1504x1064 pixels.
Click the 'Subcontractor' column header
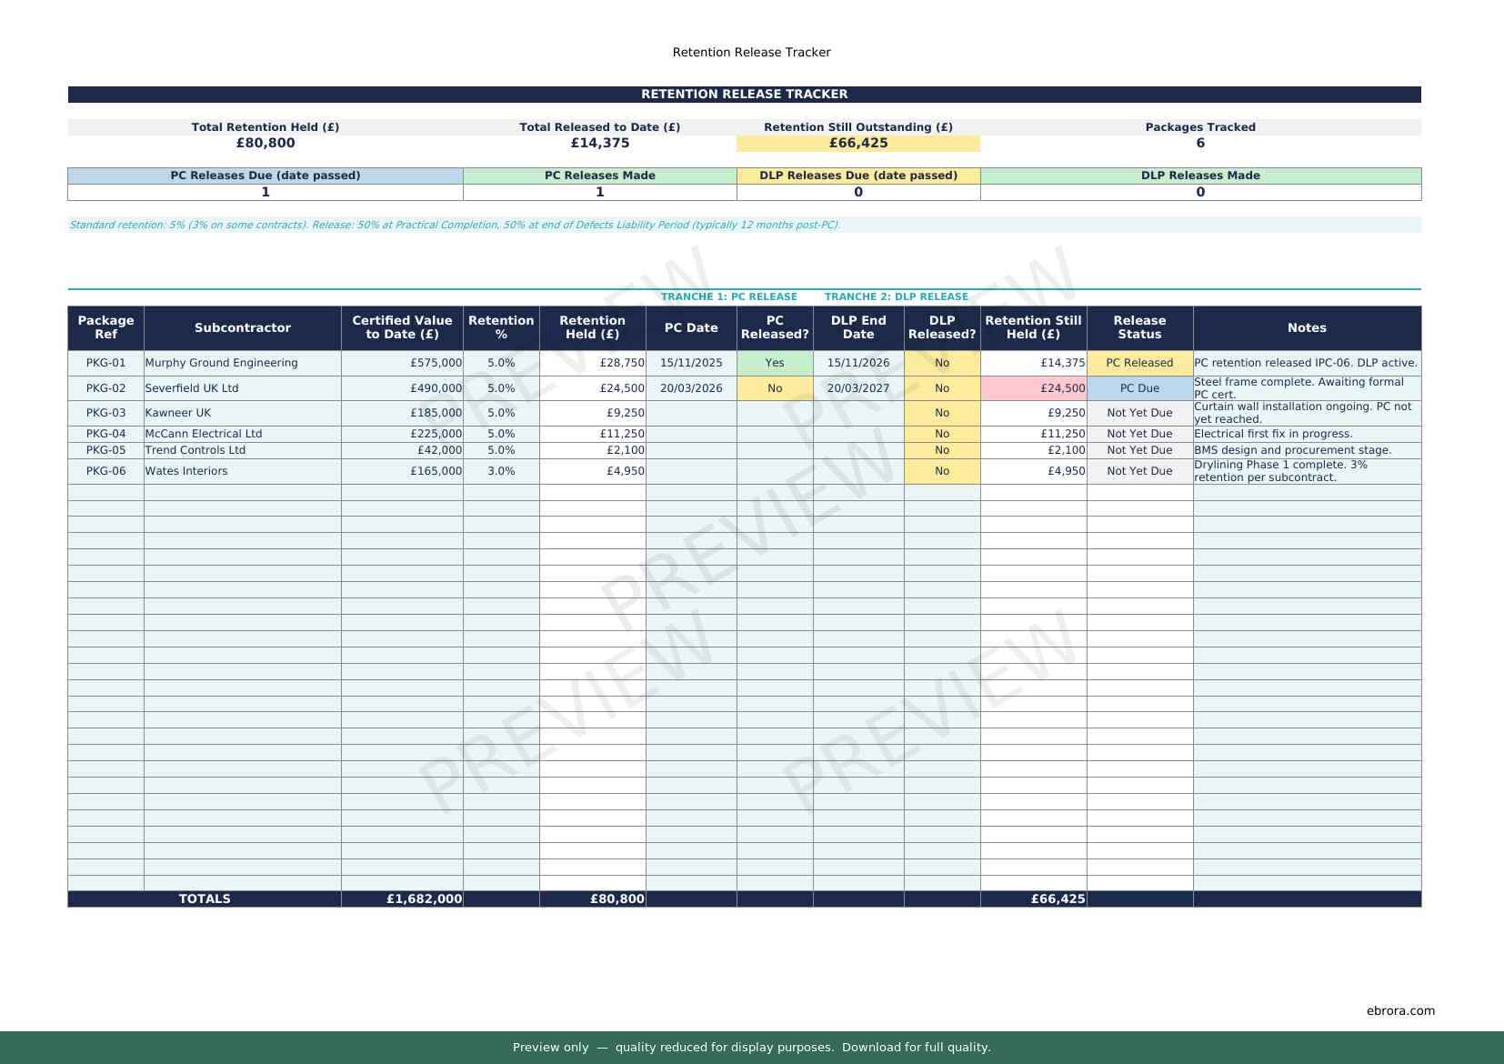pos(242,327)
